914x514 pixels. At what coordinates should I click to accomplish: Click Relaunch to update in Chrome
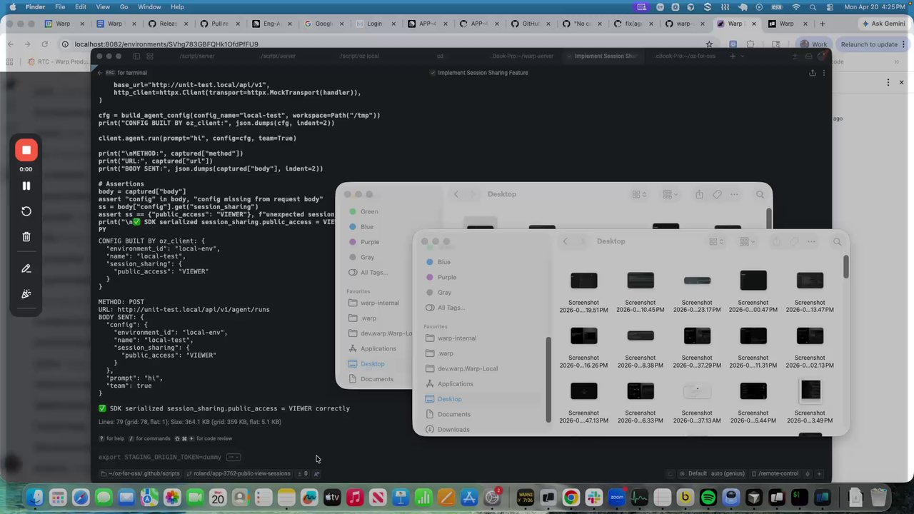[868, 44]
